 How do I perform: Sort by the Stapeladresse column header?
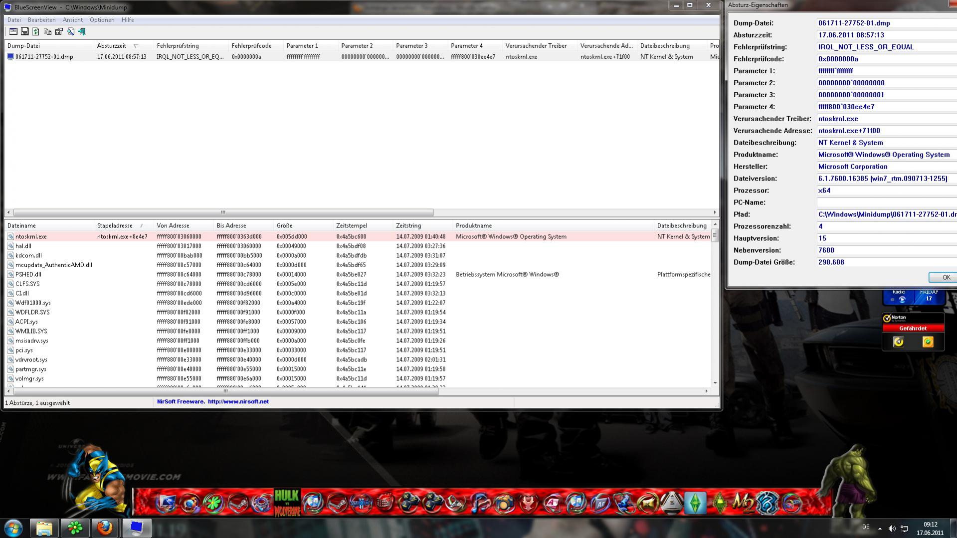pyautogui.click(x=123, y=226)
